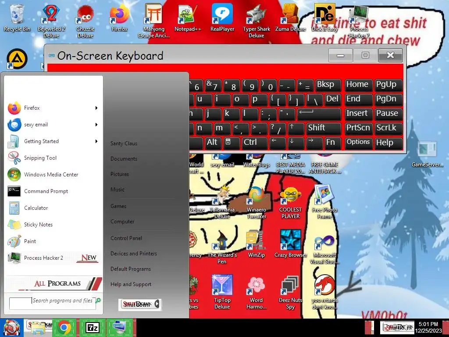Open Notepad++ desktop shortcut
This screenshot has width=449, height=337.
click(188, 18)
